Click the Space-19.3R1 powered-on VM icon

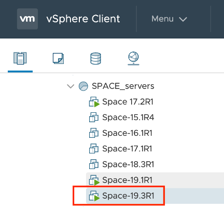click(94, 196)
